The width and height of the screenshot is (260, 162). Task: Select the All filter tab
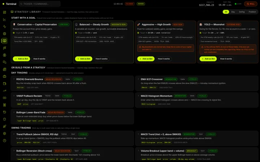(x=226, y=12)
